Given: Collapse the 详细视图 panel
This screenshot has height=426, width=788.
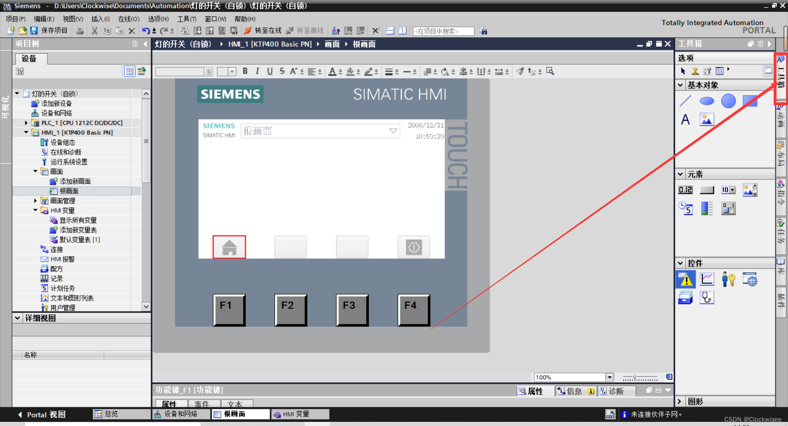Looking at the screenshot, I should click(x=17, y=318).
